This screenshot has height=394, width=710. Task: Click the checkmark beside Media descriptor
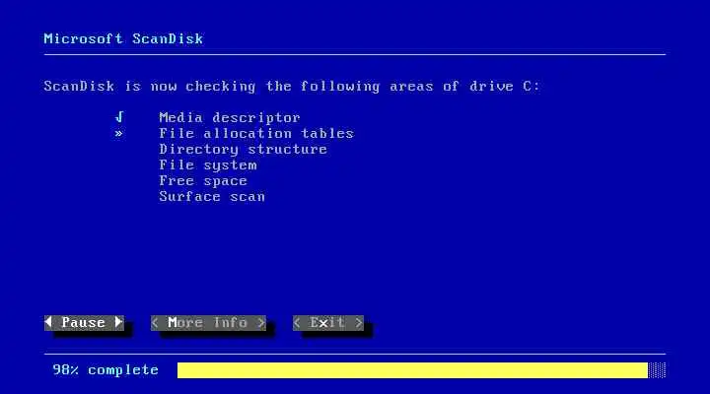click(x=119, y=117)
